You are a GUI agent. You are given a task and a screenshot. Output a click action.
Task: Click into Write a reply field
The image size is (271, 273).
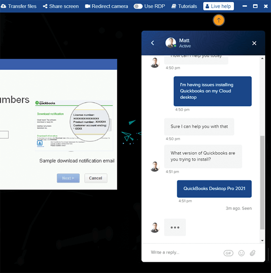pos(185,252)
